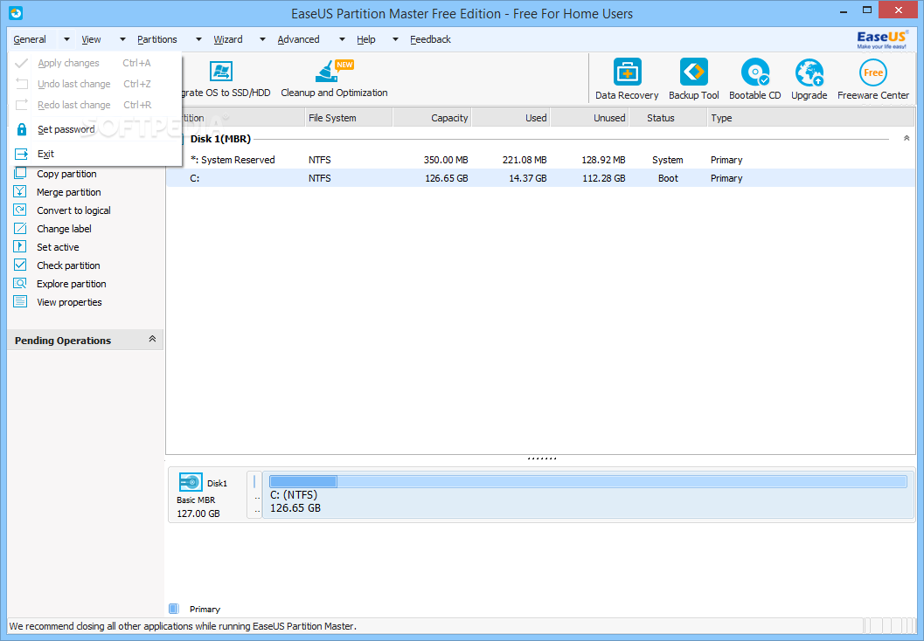This screenshot has height=641, width=924.
Task: Sort by the File System column header
Action: click(x=349, y=118)
